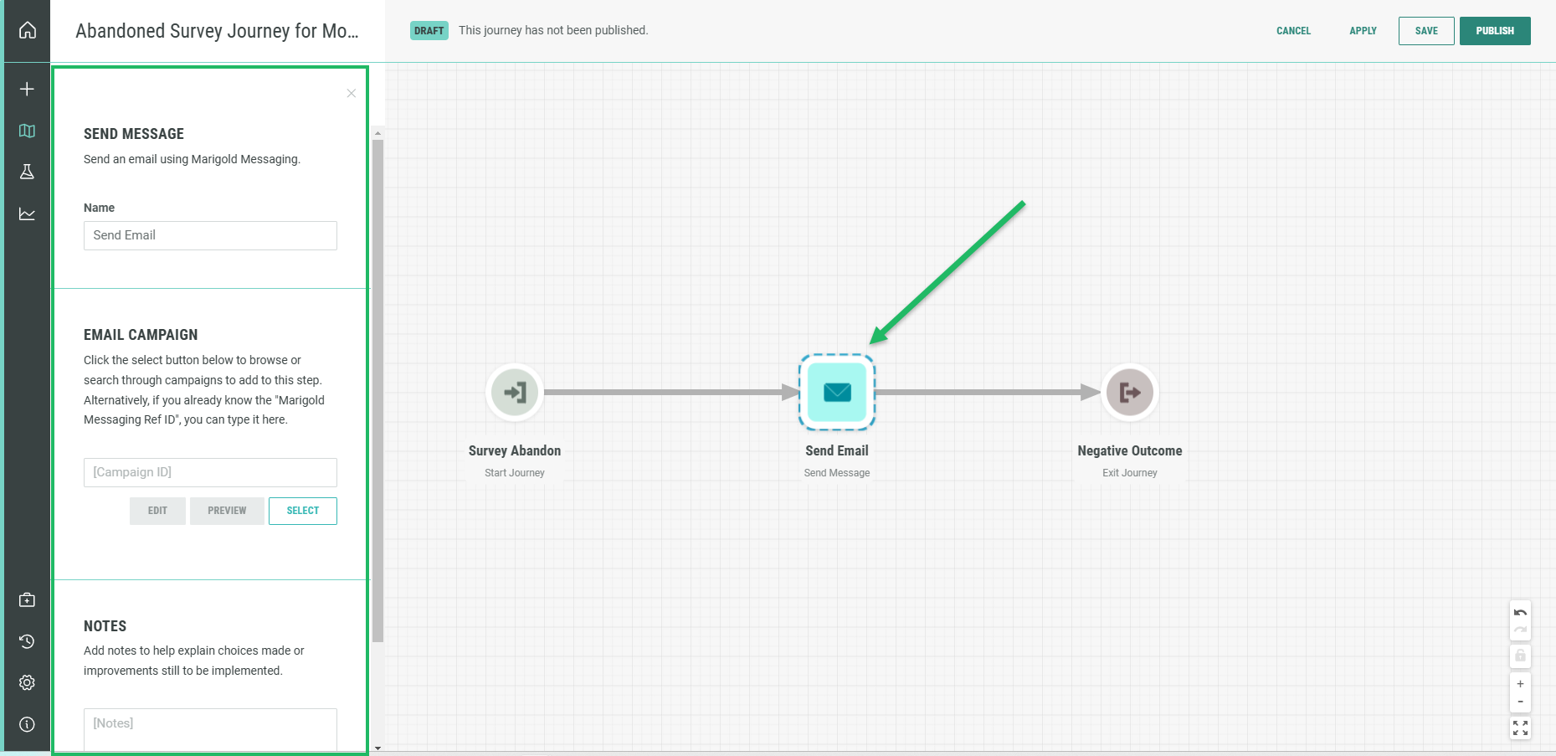Click the Save button
Viewport: 1556px width, 756px height.
(1426, 31)
